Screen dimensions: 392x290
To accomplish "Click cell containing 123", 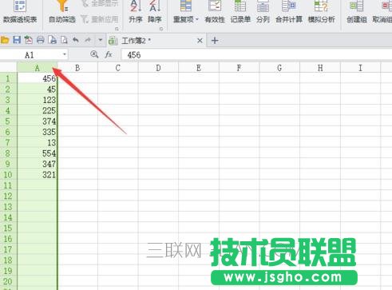I will 38,100.
